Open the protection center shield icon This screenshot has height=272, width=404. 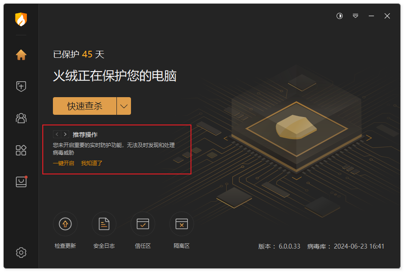point(21,86)
